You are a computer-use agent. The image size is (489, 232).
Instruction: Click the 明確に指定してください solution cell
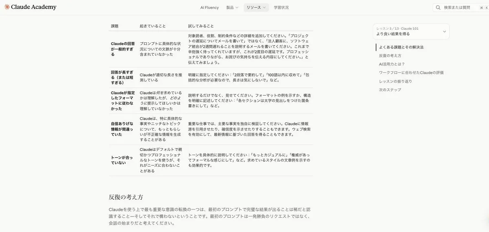pyautogui.click(x=249, y=77)
